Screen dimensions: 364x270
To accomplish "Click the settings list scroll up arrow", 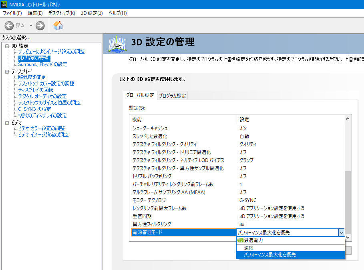I will [348, 119].
